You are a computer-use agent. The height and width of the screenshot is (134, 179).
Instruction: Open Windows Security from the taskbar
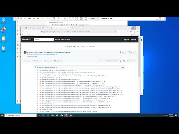[x=71, y=115]
